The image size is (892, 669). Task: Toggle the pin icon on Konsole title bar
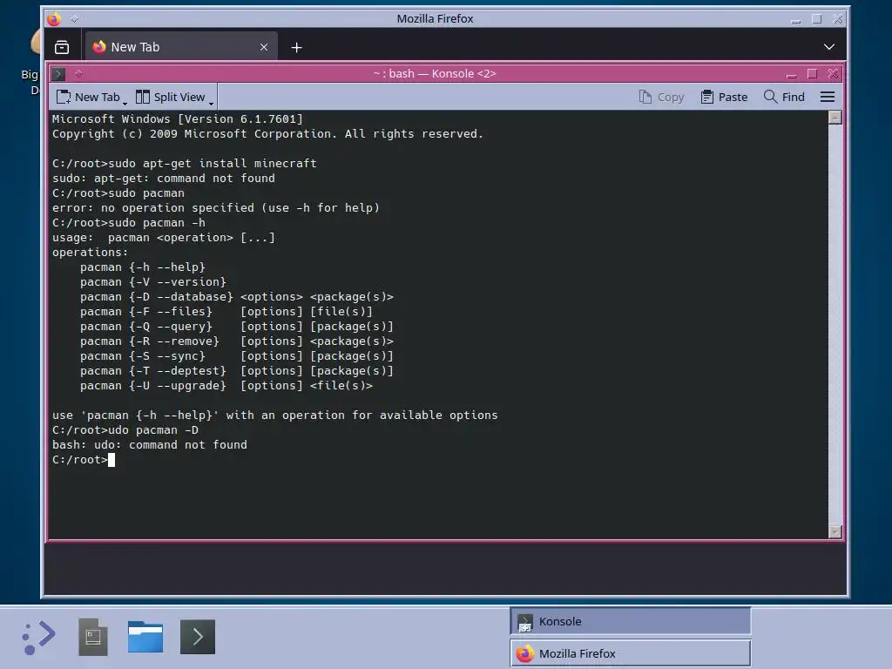pos(78,73)
